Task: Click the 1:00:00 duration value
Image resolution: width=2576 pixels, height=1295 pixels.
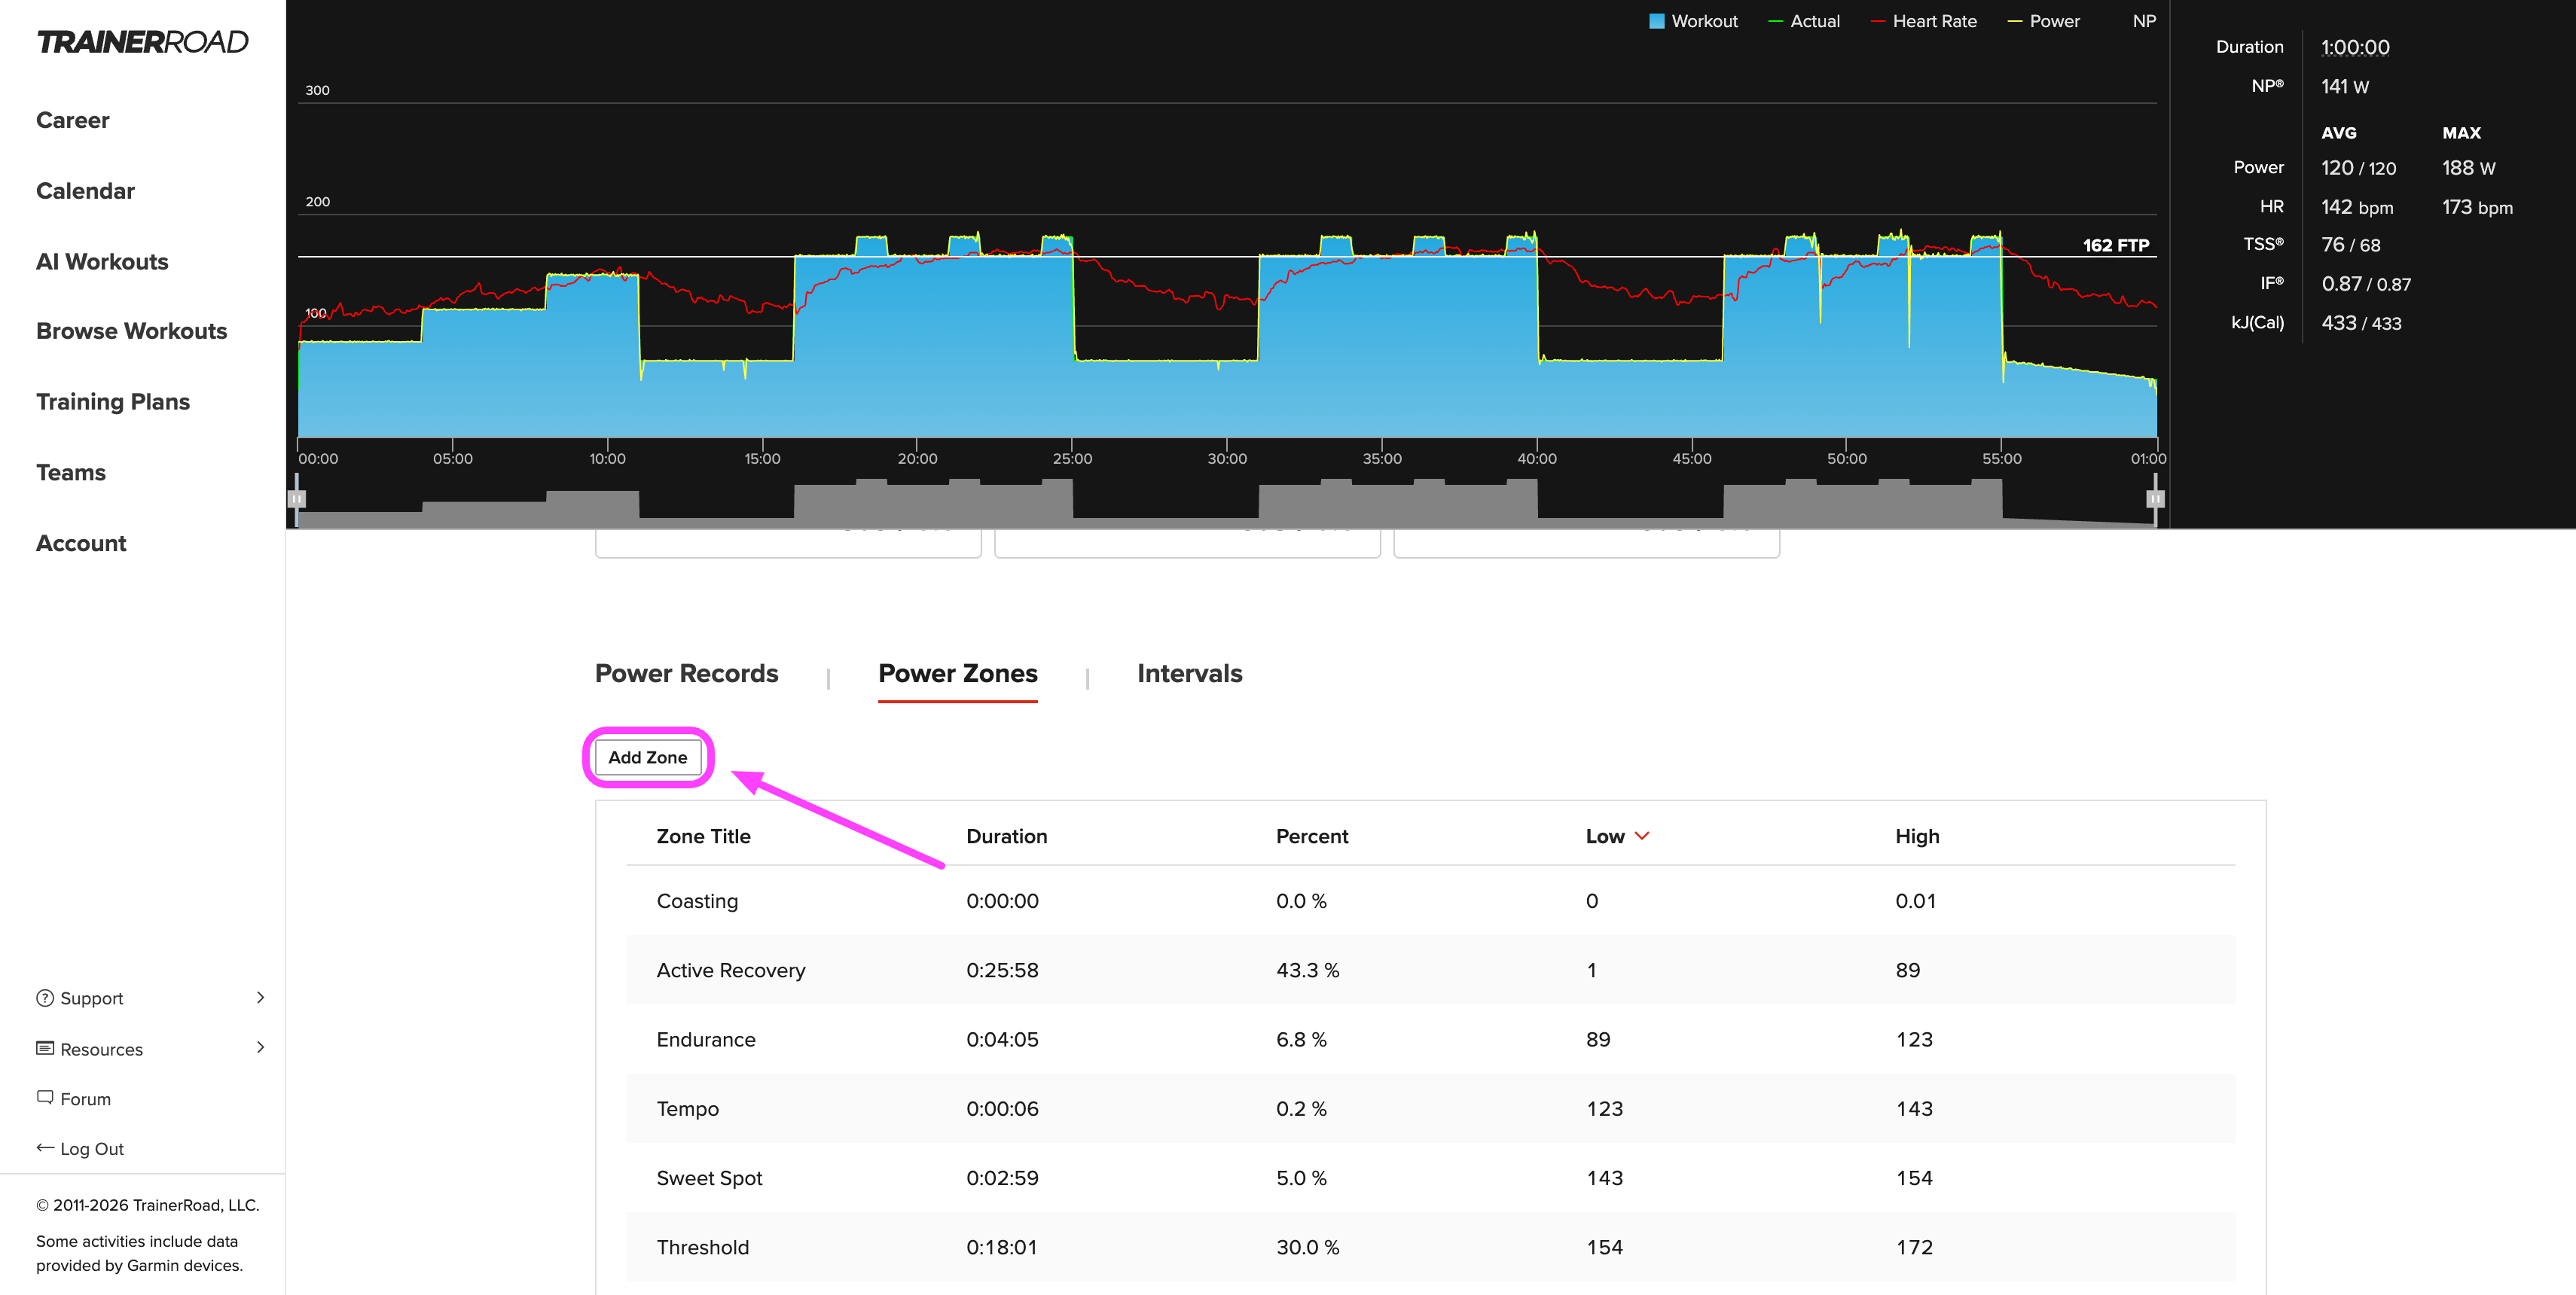Action: (x=2355, y=47)
